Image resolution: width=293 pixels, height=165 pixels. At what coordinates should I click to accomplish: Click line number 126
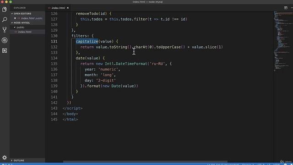[54, 13]
